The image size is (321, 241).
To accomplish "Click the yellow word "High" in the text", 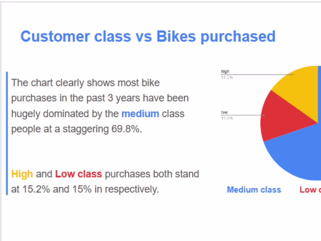I will click(22, 174).
